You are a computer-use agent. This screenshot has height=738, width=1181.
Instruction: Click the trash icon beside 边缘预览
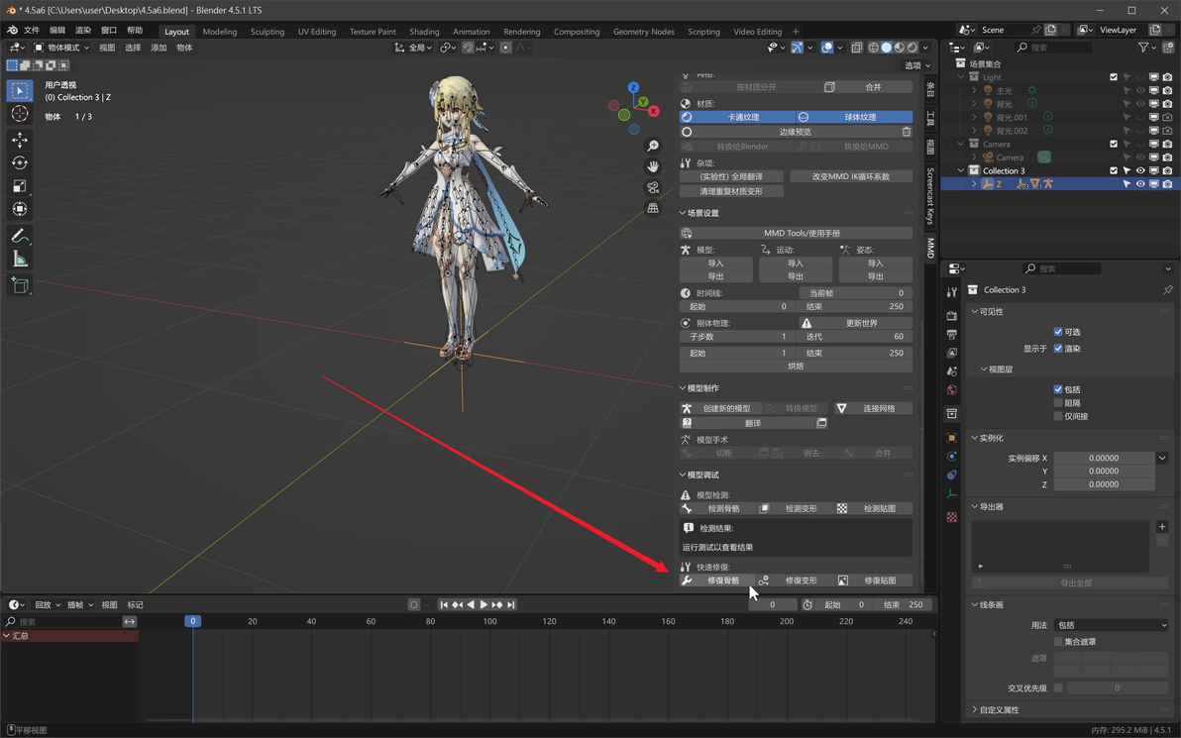tap(907, 132)
